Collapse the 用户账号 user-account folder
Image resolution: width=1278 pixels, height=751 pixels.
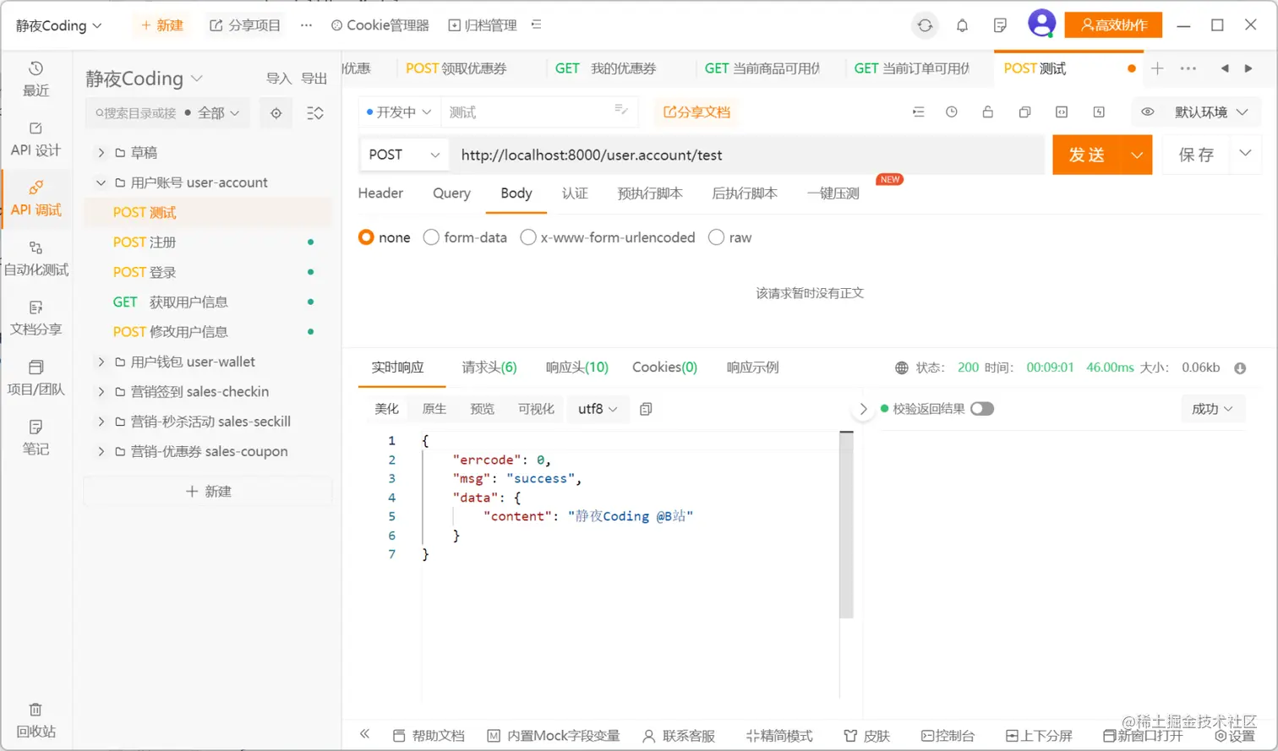(101, 182)
